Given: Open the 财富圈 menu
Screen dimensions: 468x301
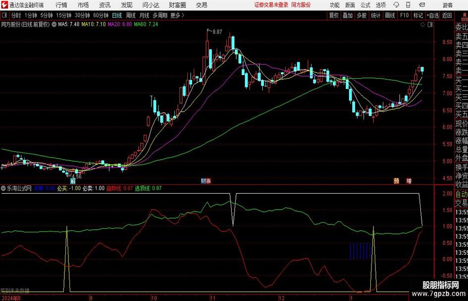Looking at the screenshot, I should pos(177,5).
